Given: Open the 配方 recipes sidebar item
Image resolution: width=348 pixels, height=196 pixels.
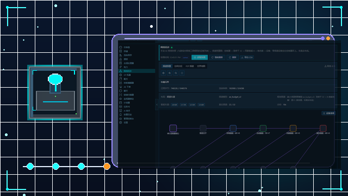Looking at the screenshot, I should 136,79.
